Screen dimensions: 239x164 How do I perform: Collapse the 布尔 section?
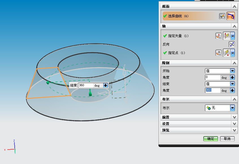coord(234,99)
